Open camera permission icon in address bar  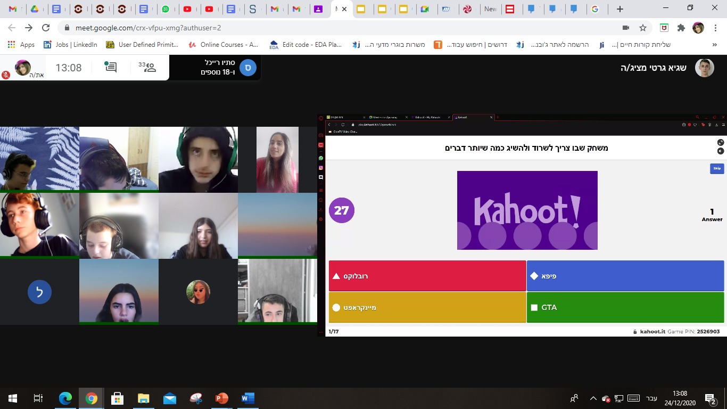pyautogui.click(x=626, y=28)
